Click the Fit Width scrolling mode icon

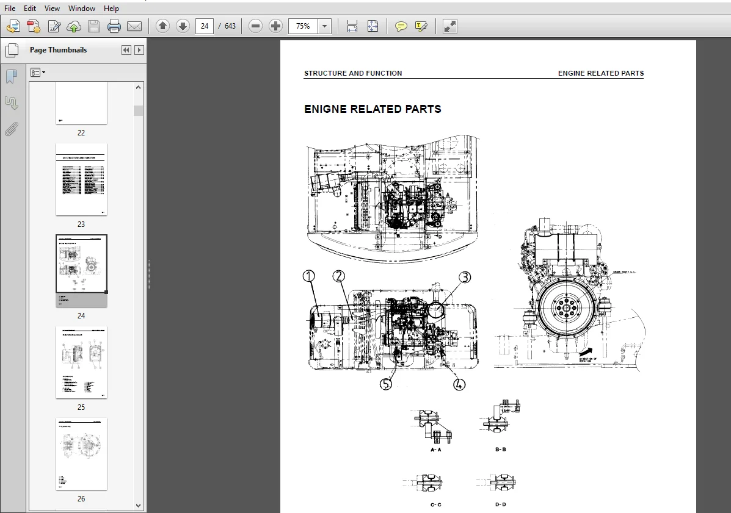pyautogui.click(x=352, y=26)
